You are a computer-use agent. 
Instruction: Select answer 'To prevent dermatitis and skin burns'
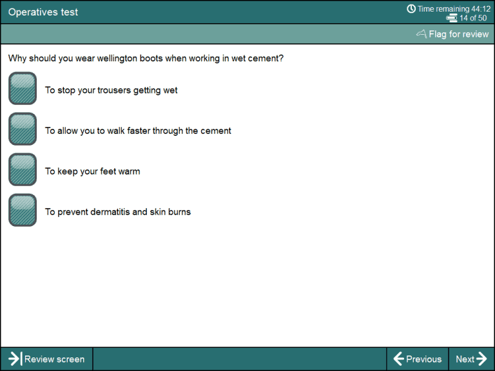tap(23, 210)
